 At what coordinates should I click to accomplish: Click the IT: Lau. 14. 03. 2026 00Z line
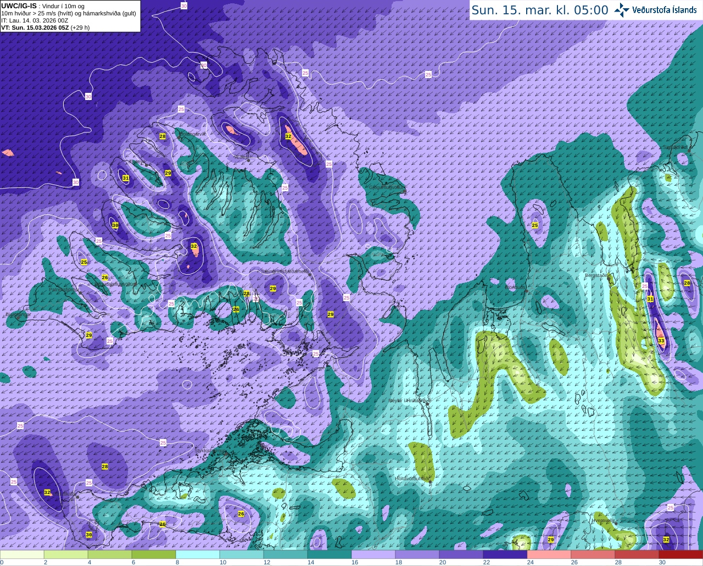tap(35, 20)
